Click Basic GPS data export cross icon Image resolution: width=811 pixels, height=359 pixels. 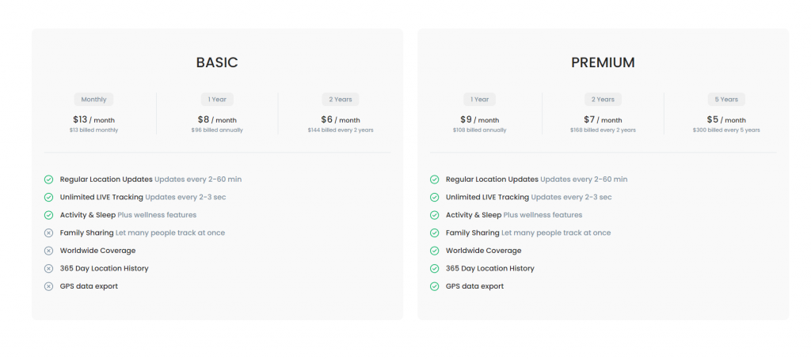pyautogui.click(x=48, y=286)
